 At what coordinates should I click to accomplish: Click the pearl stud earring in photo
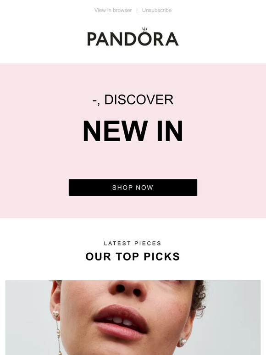182,342
